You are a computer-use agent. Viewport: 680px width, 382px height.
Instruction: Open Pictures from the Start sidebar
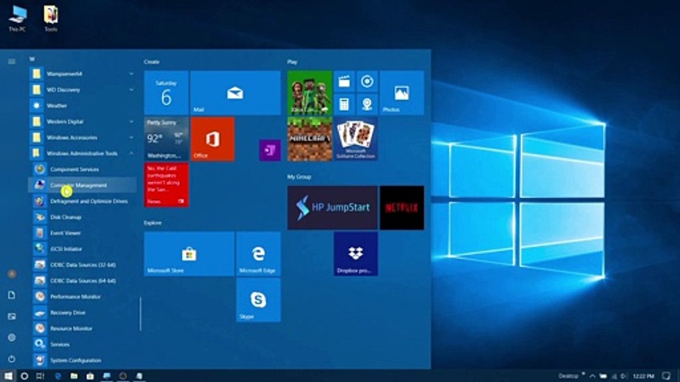point(12,316)
